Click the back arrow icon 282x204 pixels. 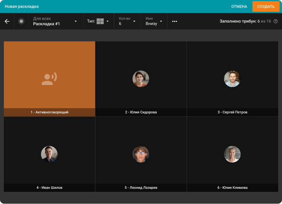pos(7,22)
